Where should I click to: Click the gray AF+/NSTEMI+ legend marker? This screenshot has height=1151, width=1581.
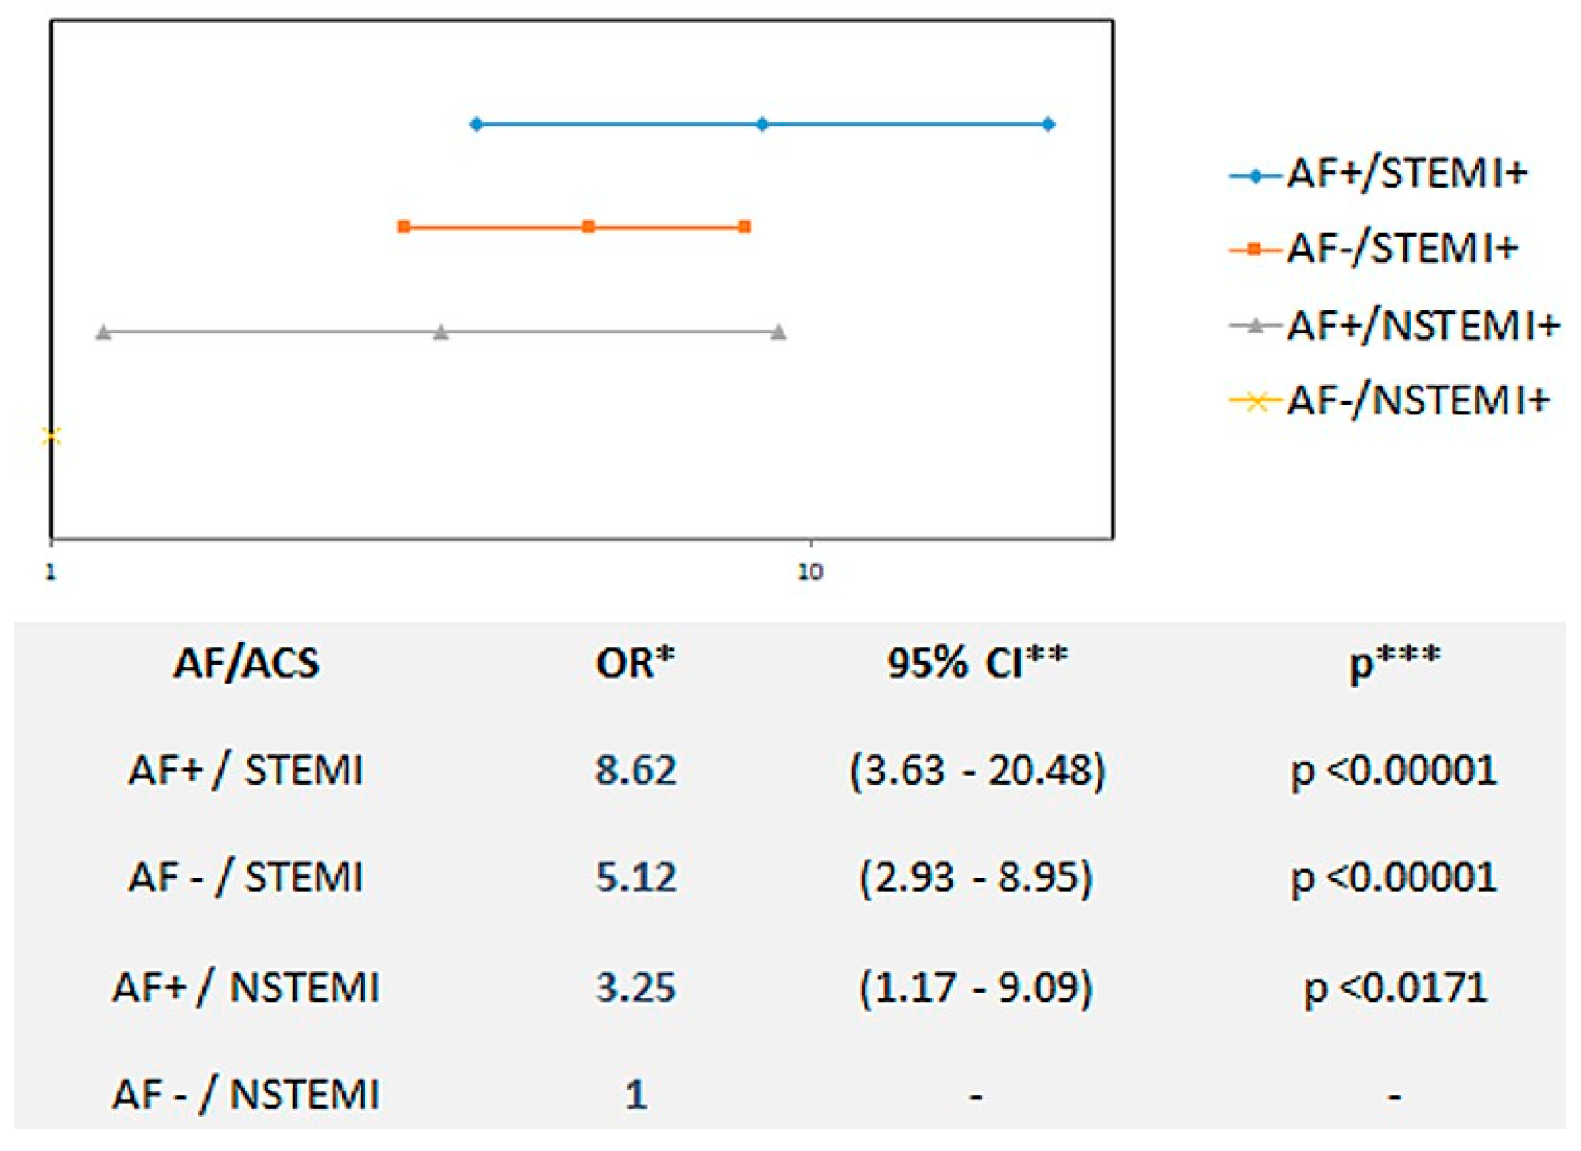(x=1256, y=326)
